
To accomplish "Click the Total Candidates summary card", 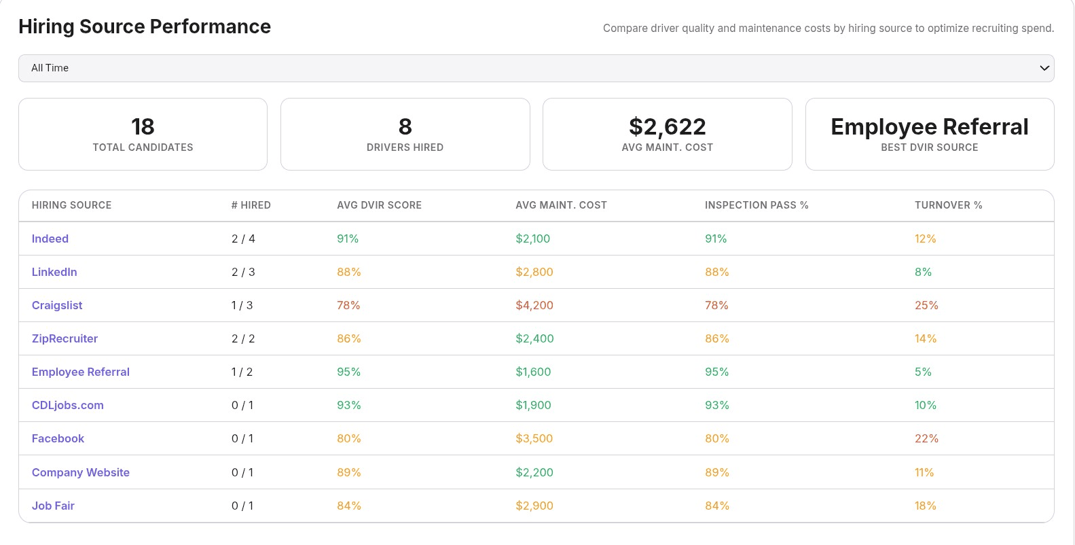I will click(143, 135).
